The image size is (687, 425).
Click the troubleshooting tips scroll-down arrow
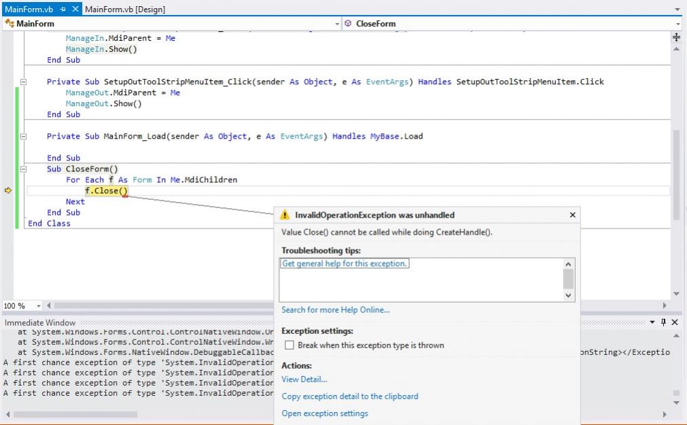point(568,295)
